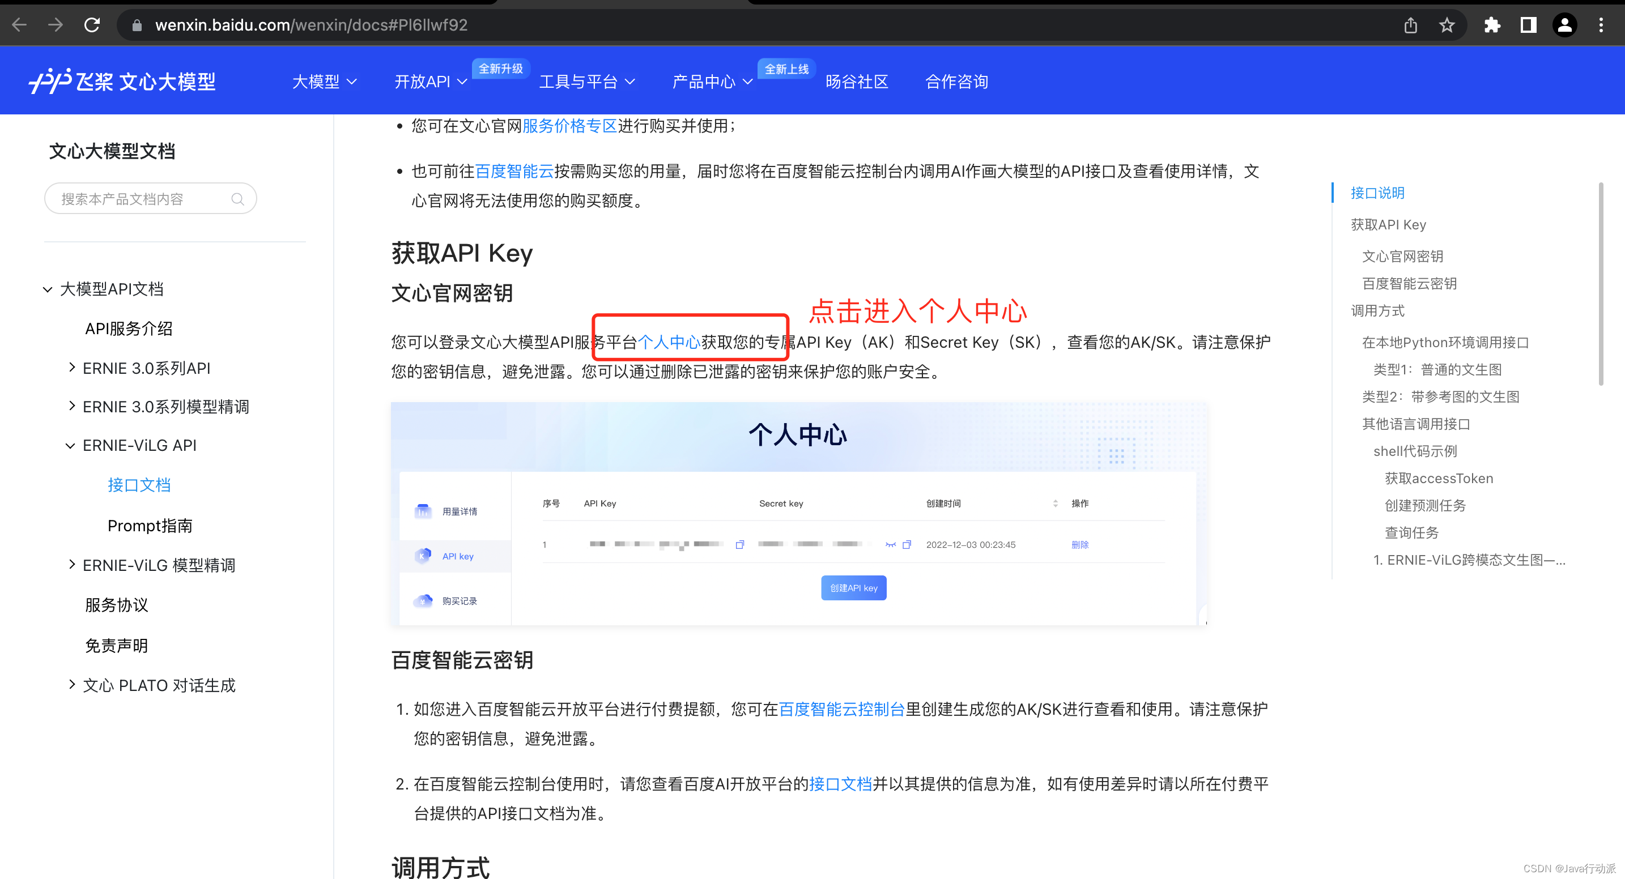Open the 个人中心 link

669,343
